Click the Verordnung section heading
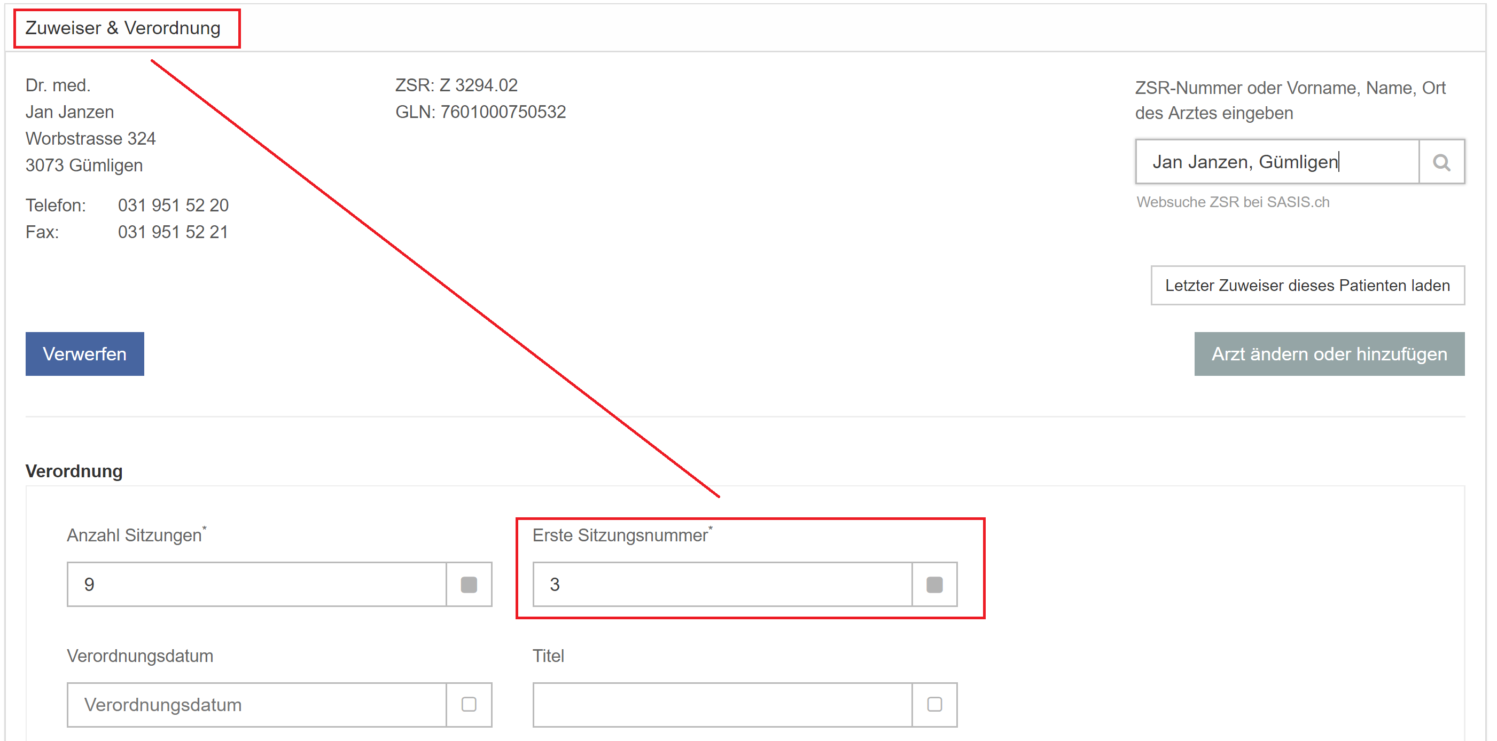The height and width of the screenshot is (741, 1497). click(74, 471)
